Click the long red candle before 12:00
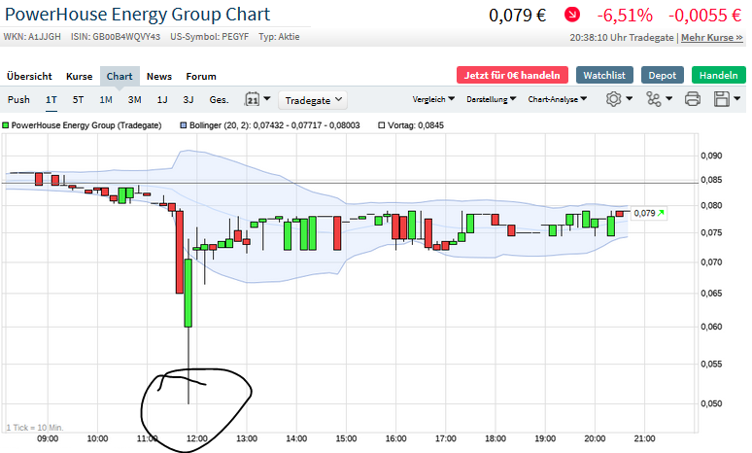Screen dimensions: 752x453 tap(180, 252)
